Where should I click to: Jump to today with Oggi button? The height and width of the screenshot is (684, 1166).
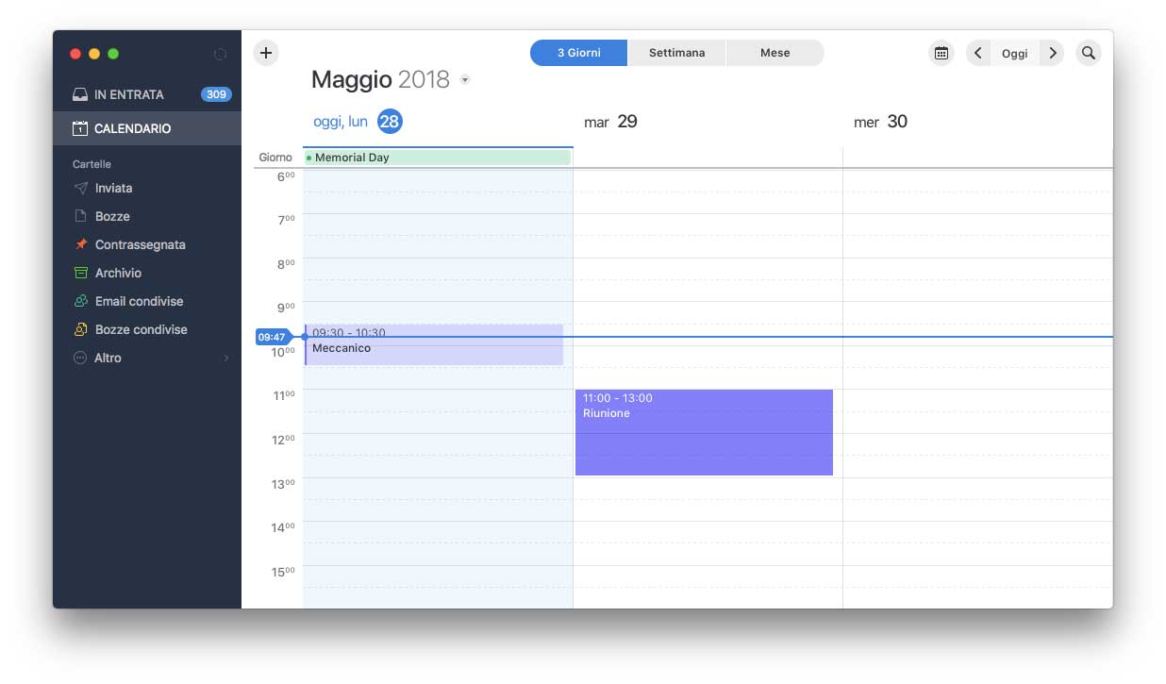[x=1015, y=53]
